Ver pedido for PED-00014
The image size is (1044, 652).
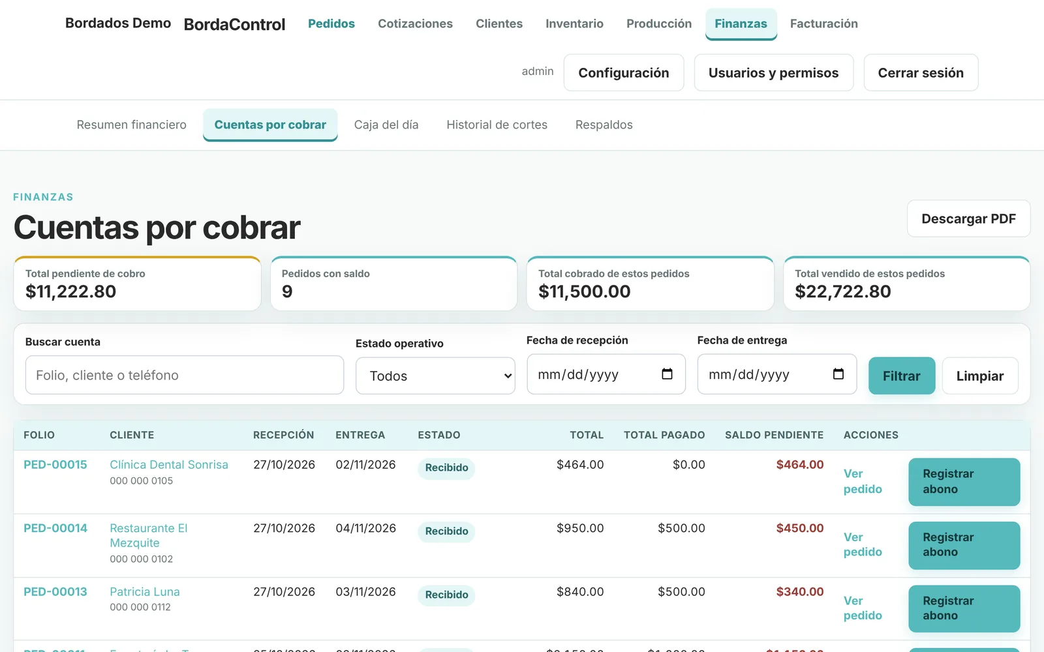863,544
